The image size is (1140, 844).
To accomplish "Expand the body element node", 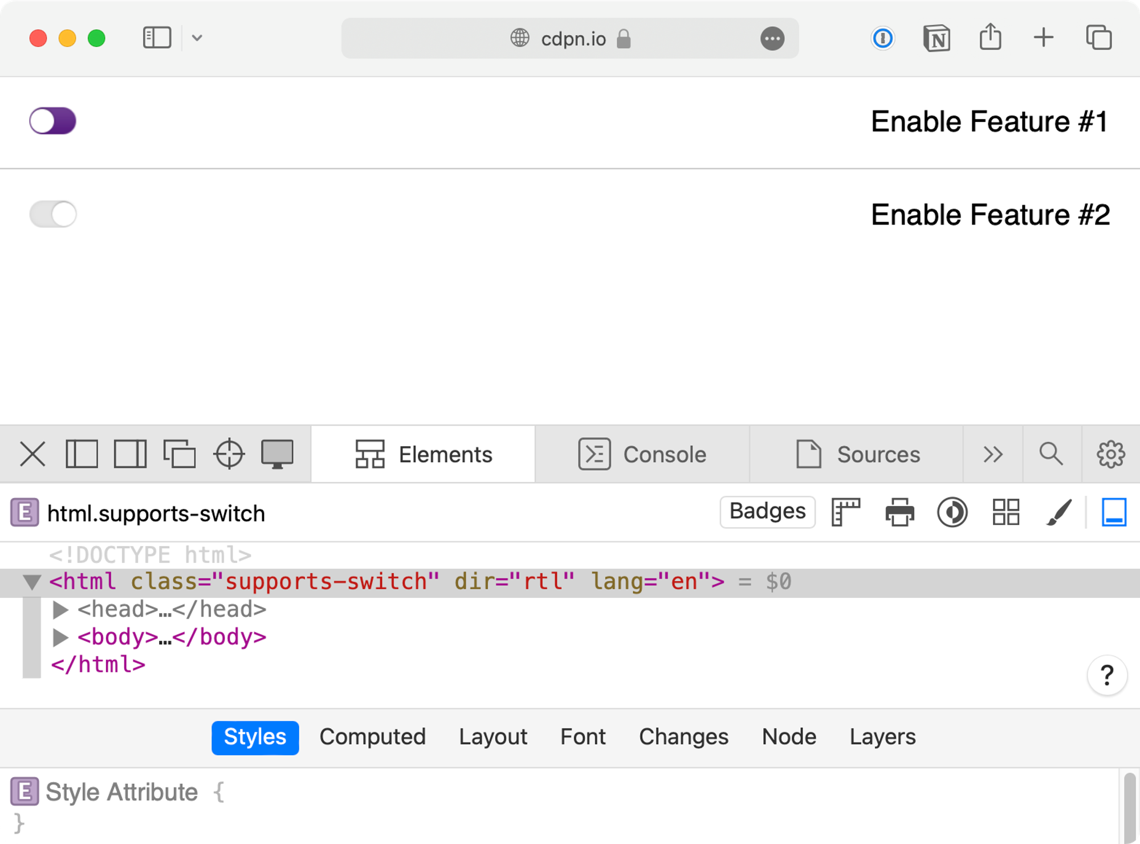I will click(x=60, y=637).
